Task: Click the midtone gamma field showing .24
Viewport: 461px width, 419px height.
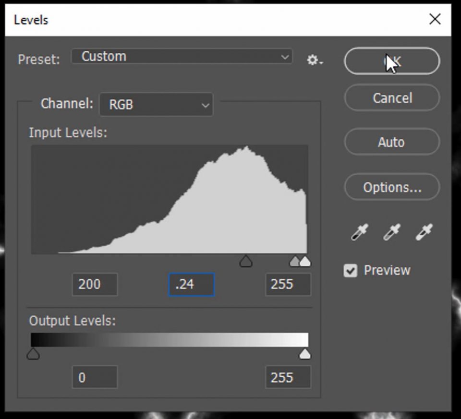Action: (x=191, y=285)
